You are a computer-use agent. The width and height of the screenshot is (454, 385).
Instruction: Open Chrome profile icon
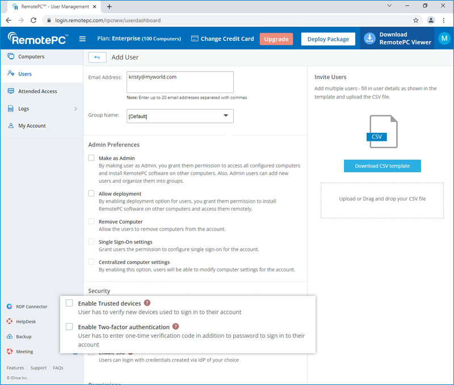tap(431, 20)
